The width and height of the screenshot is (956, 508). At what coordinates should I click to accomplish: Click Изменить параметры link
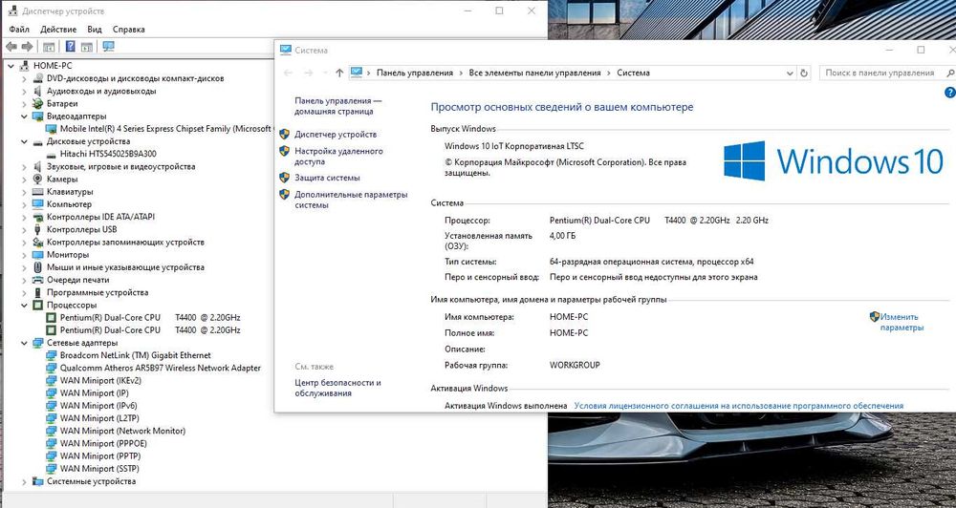click(x=902, y=322)
